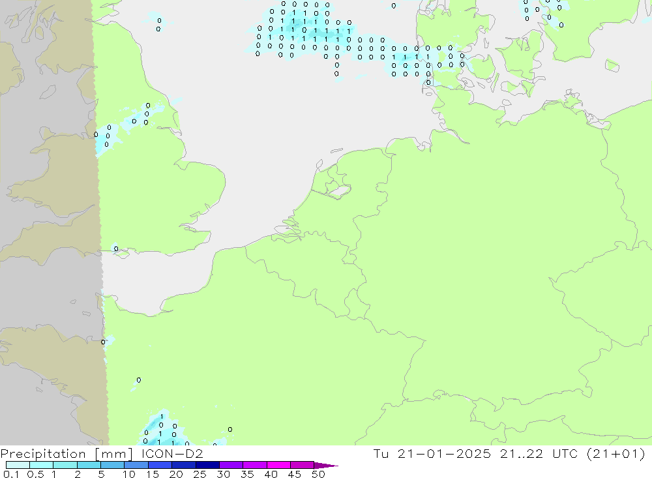Pick the blue swatch between 15 and 20
This screenshot has width=652, height=478.
tap(160, 465)
